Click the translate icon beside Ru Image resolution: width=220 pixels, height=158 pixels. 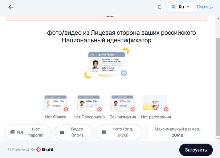(x=174, y=7)
